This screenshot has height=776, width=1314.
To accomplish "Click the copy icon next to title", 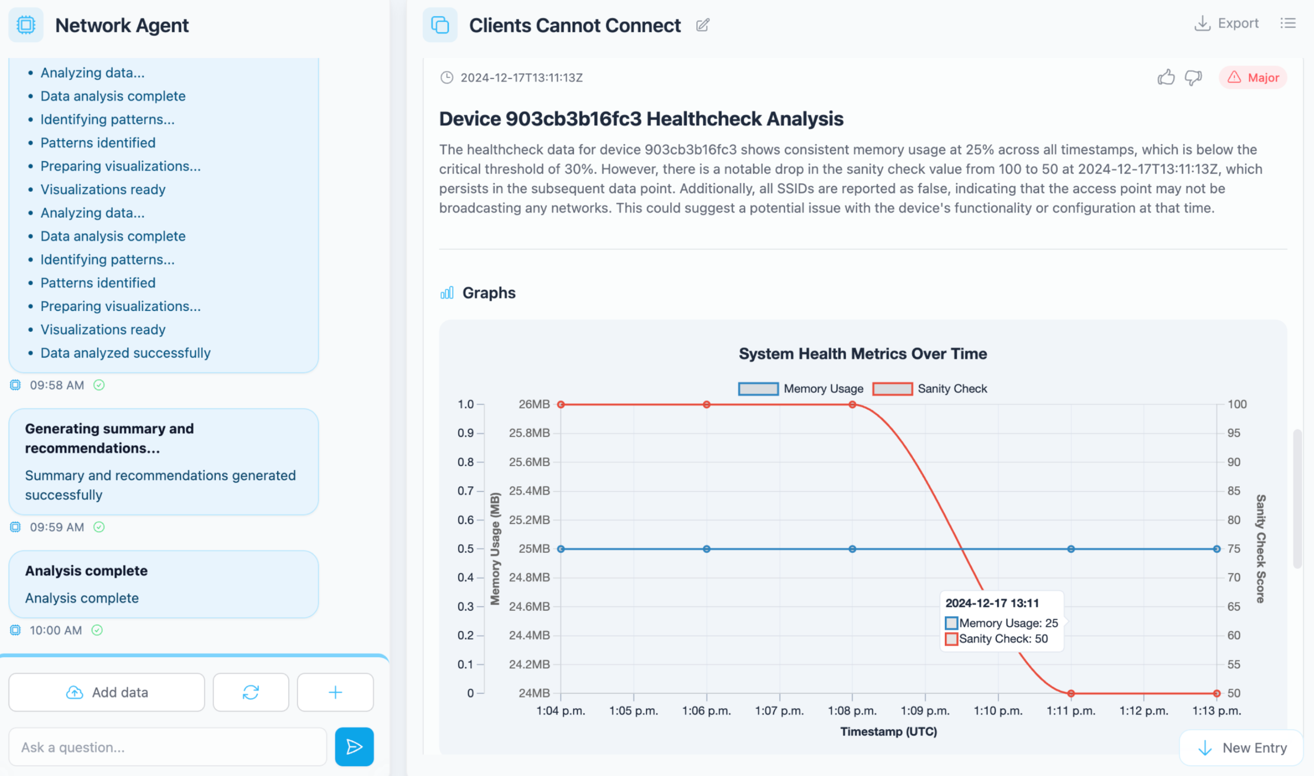I will 439,25.
